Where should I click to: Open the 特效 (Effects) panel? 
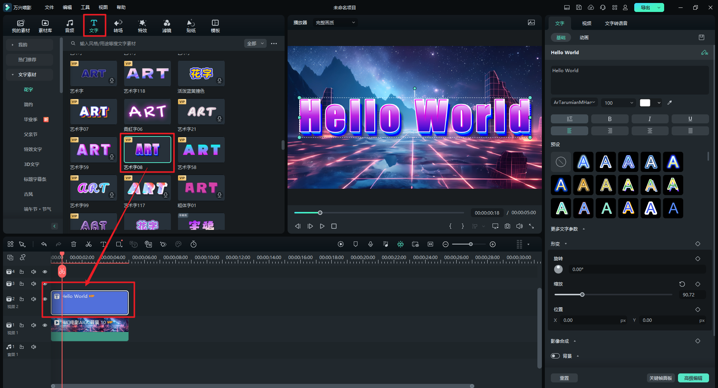(142, 26)
